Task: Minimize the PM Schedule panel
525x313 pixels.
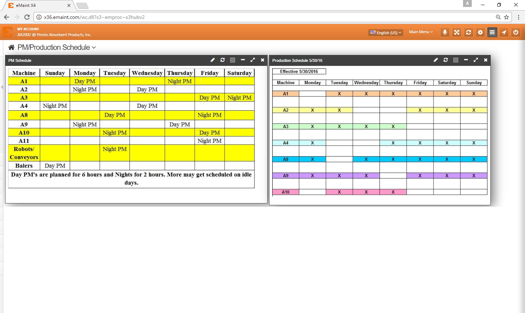Action: pos(243,60)
